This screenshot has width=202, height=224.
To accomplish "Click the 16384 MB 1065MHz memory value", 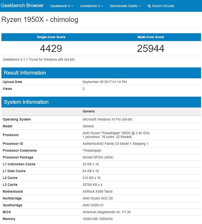I will (98, 219).
